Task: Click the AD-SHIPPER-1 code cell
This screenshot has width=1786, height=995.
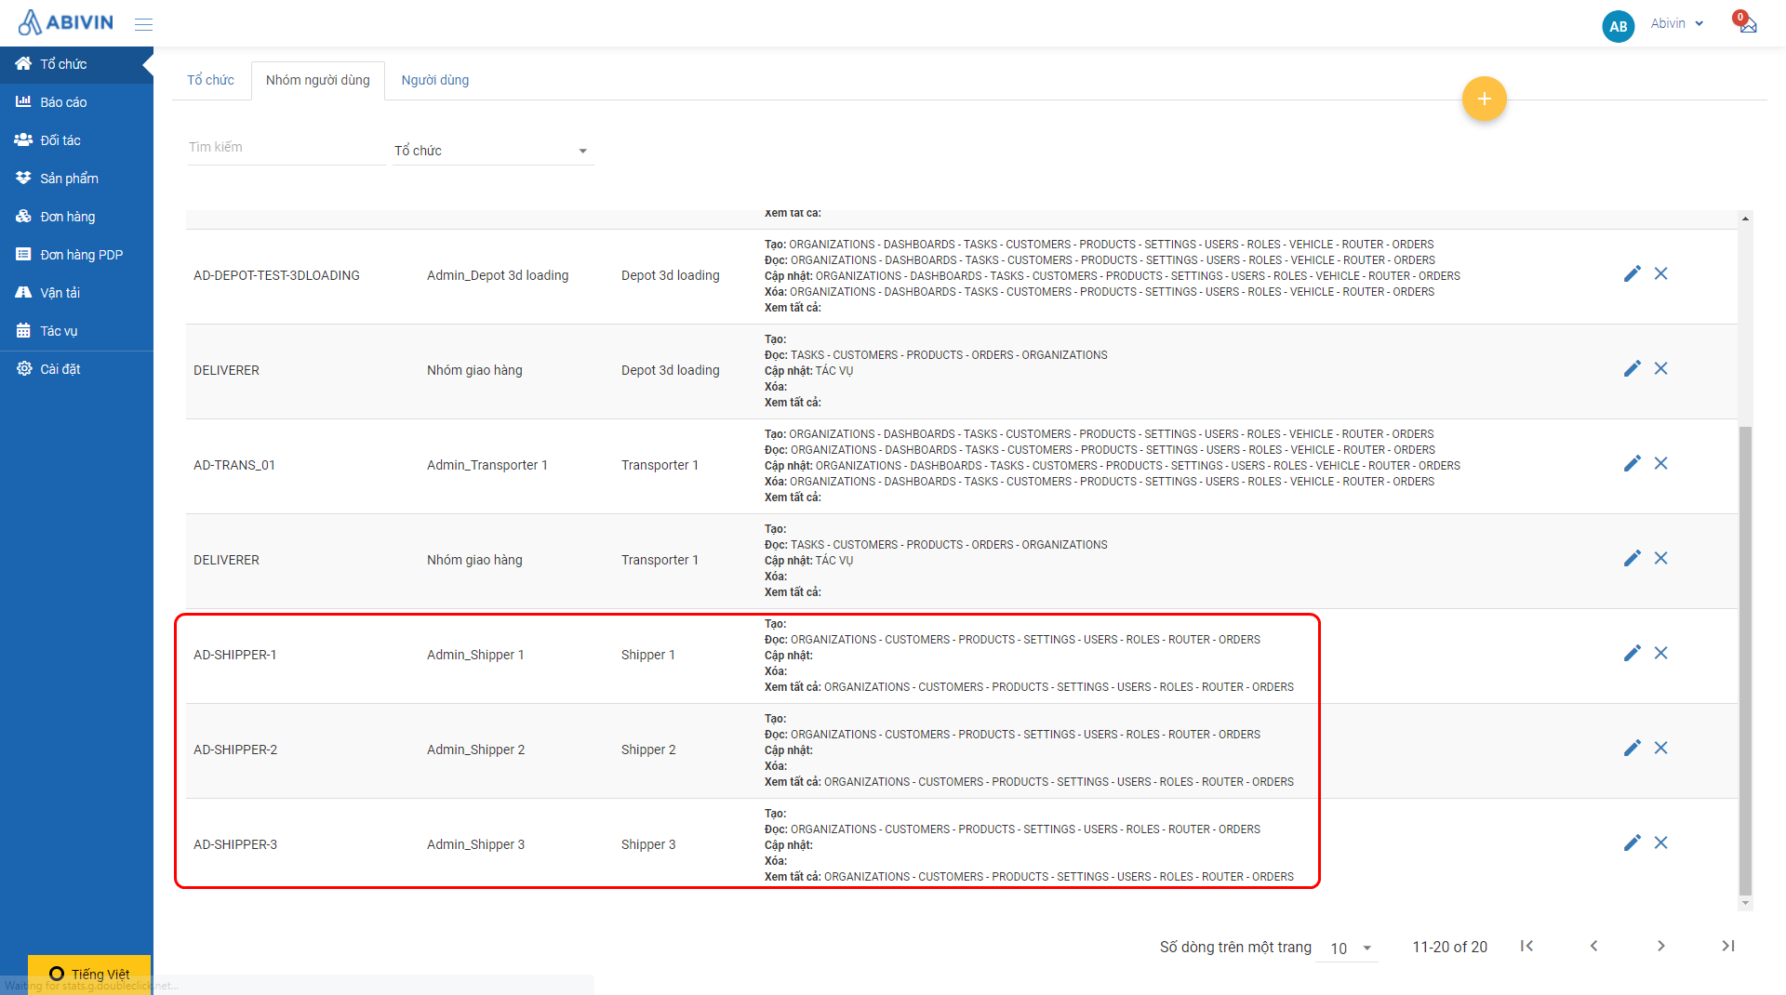Action: coord(234,656)
